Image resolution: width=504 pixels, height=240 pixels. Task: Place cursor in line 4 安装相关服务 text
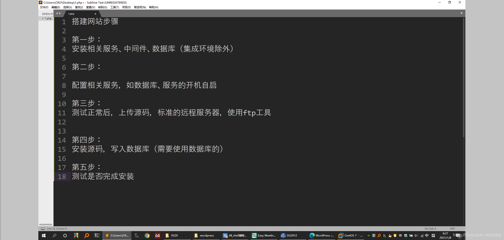pos(153,49)
